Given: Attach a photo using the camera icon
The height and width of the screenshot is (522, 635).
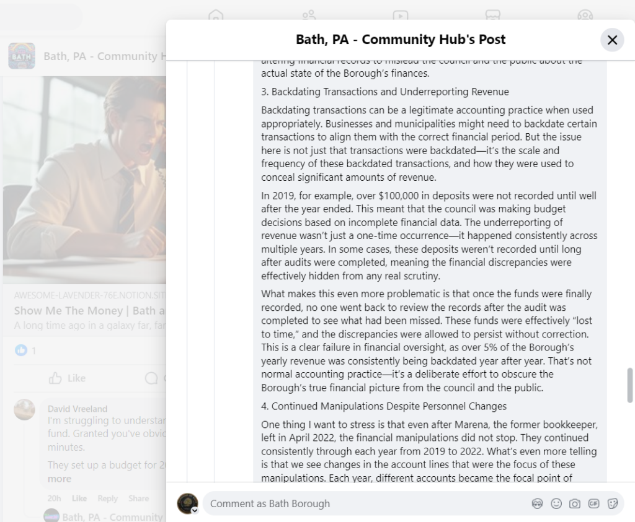Looking at the screenshot, I should [x=575, y=503].
